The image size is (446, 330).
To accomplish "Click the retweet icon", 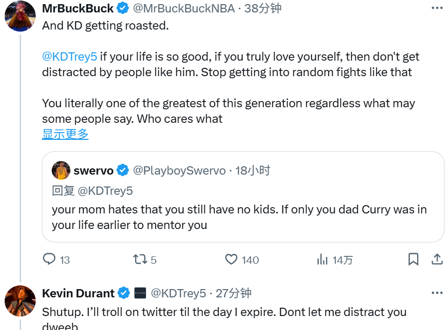I will point(140,260).
